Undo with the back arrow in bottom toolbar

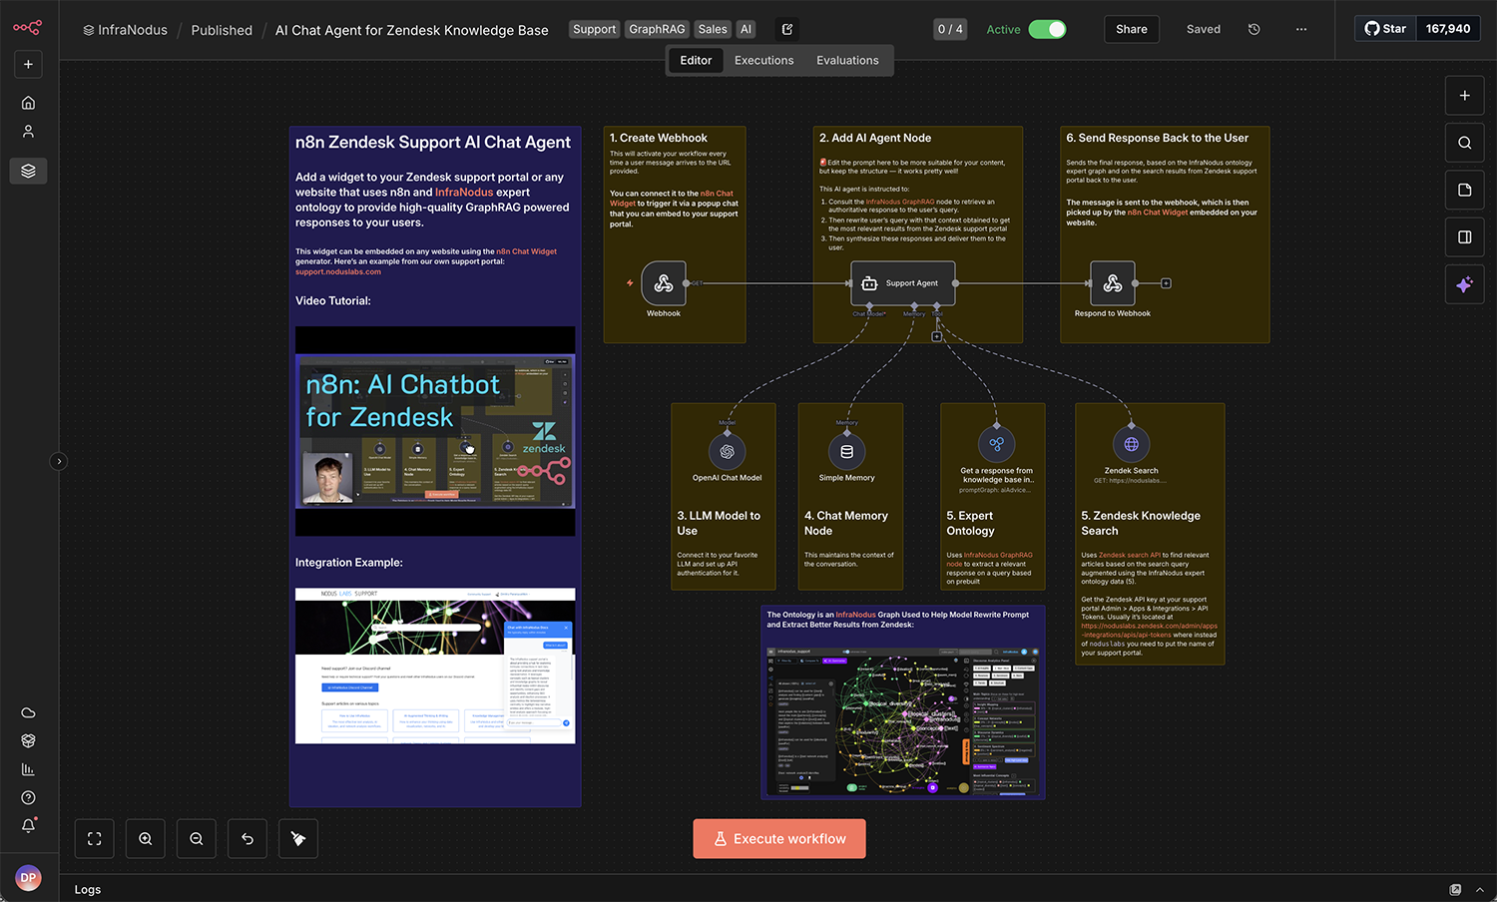coord(247,838)
